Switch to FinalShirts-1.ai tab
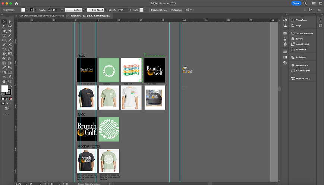 pyautogui.click(x=91, y=16)
